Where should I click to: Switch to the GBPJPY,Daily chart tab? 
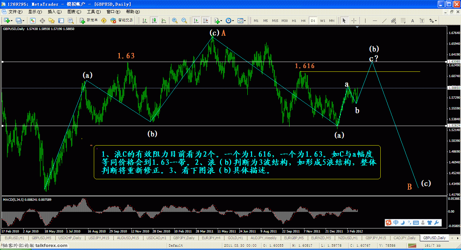[x=184, y=238]
